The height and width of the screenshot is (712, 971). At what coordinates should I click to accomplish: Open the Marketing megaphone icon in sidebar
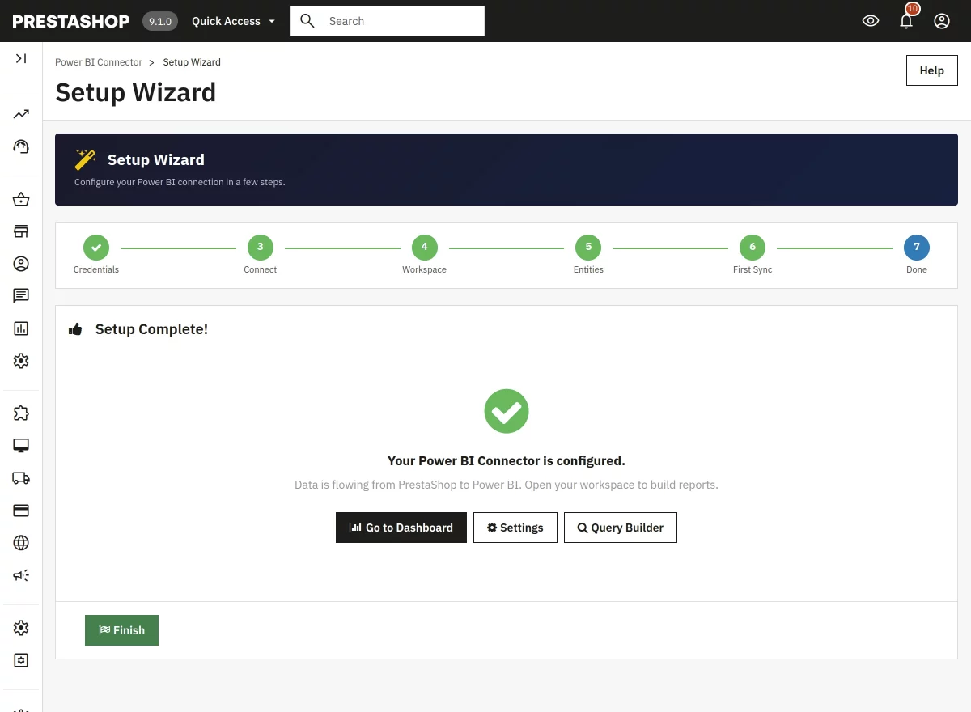pyautogui.click(x=21, y=575)
